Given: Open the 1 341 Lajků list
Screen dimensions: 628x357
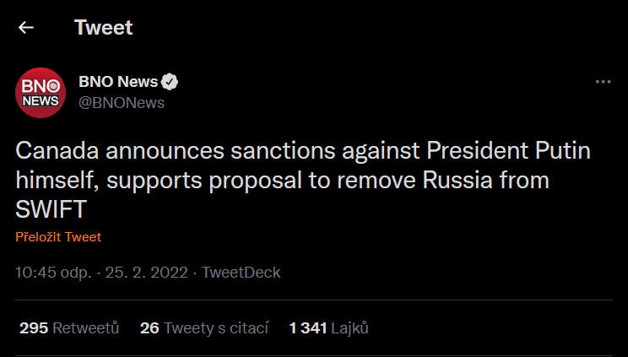Looking at the screenshot, I should pyautogui.click(x=328, y=327).
